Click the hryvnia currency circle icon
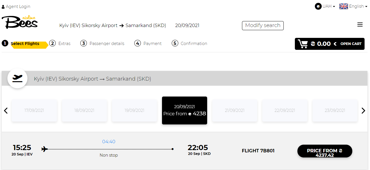 coord(318,6)
